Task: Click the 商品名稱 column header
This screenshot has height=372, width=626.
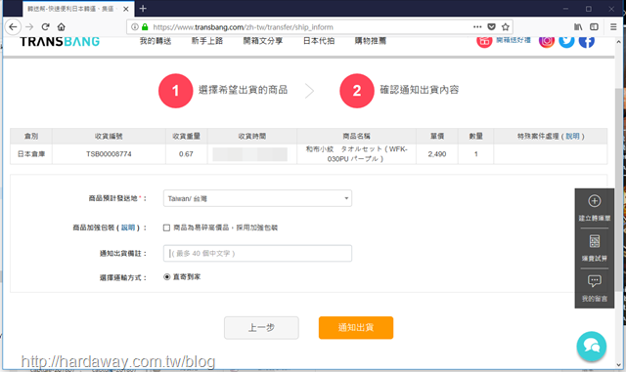Action: [x=356, y=137]
